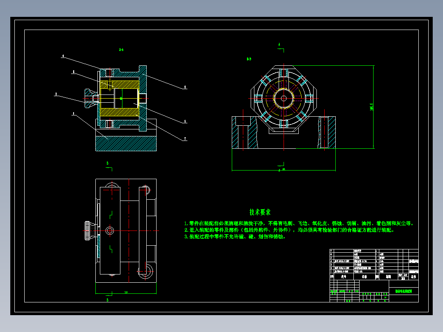Viewport: 443px width, 332px height.
Task: Click the 名称 header in the parts list
Action: point(365,277)
